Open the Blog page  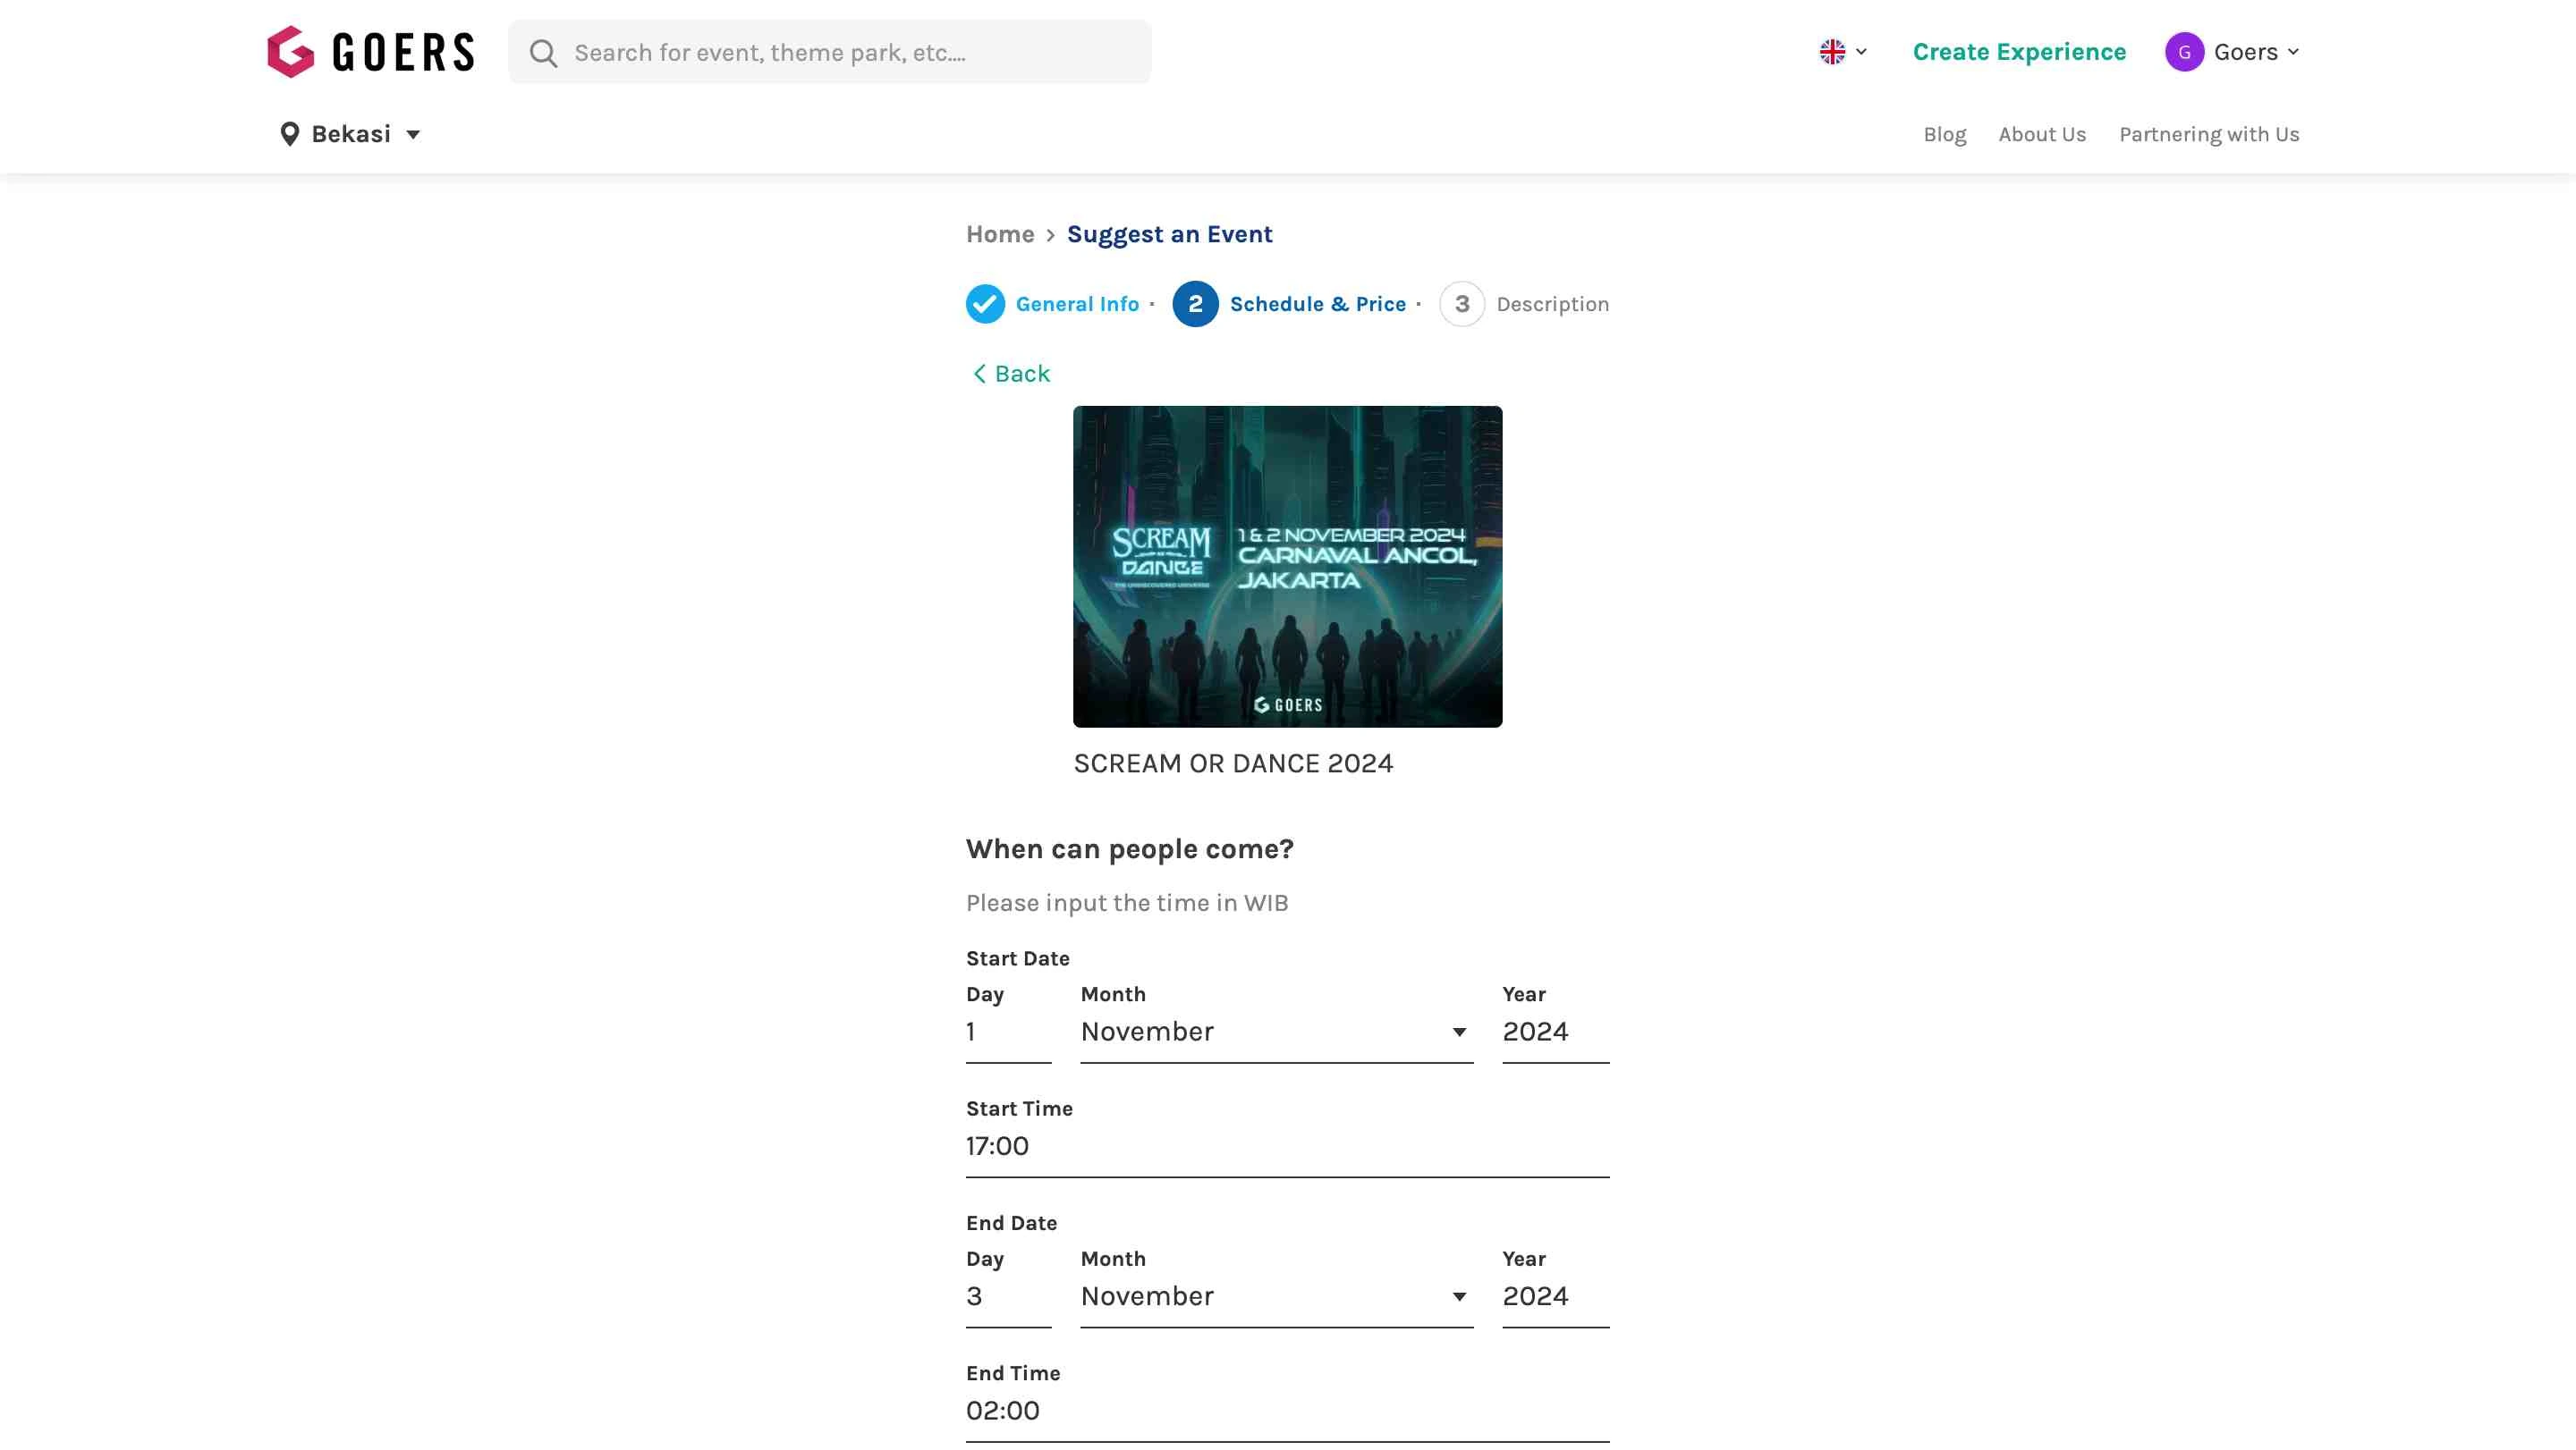pos(1944,134)
